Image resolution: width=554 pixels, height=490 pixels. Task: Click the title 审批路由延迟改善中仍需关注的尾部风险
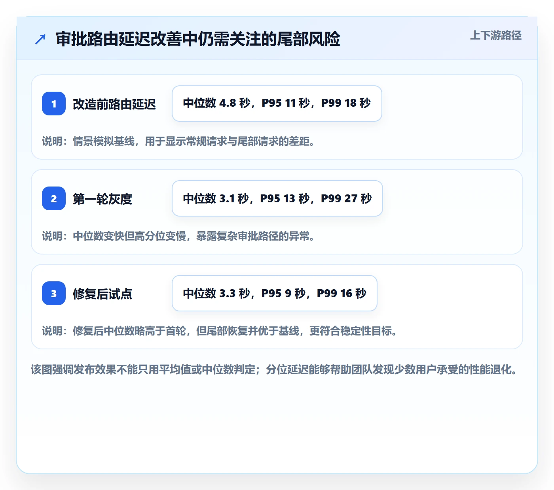point(198,39)
